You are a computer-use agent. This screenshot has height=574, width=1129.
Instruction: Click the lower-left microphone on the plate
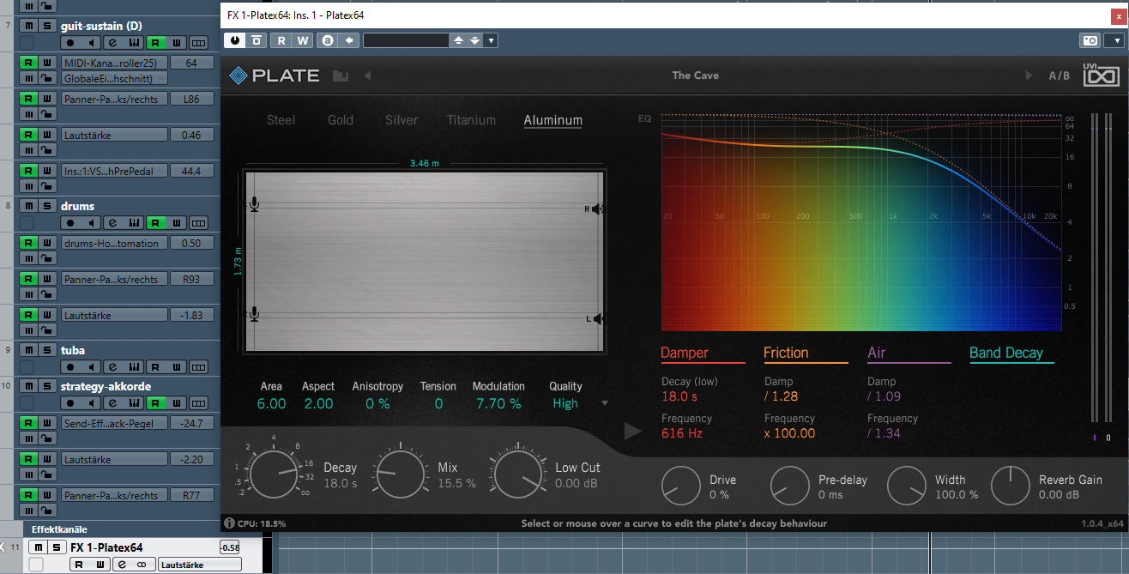pos(254,315)
